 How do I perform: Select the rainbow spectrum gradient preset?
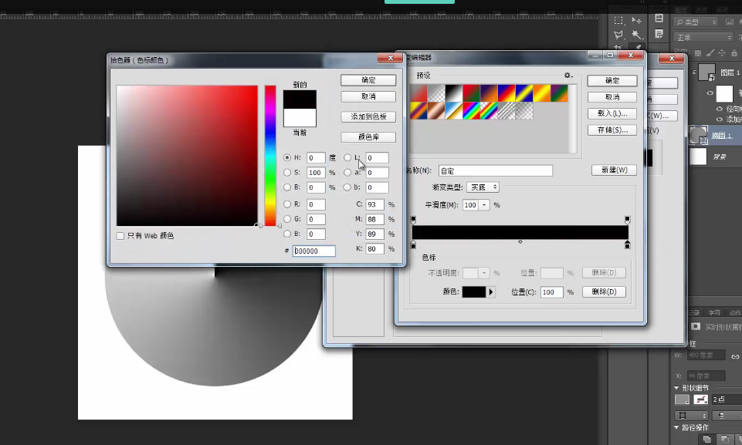tap(471, 111)
